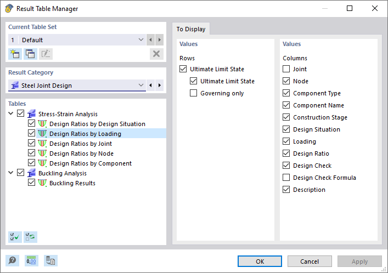Open the units and decimals icon
The image size is (388, 273).
coord(32,261)
